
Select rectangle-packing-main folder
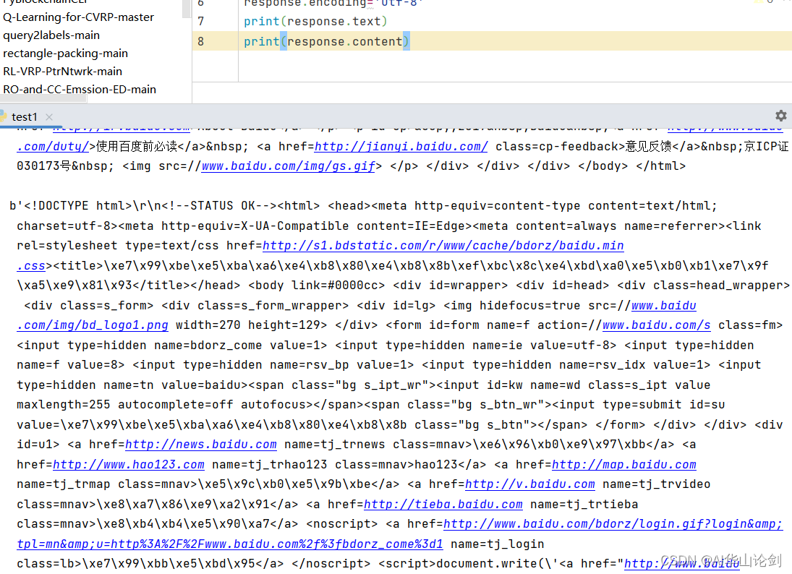65,53
